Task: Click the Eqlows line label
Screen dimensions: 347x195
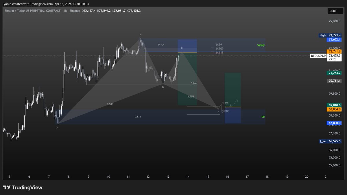Action: pos(194,83)
